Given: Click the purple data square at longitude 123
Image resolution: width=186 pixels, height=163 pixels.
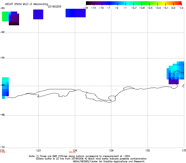Looking at the screenshot, I should click(x=38, y=14).
